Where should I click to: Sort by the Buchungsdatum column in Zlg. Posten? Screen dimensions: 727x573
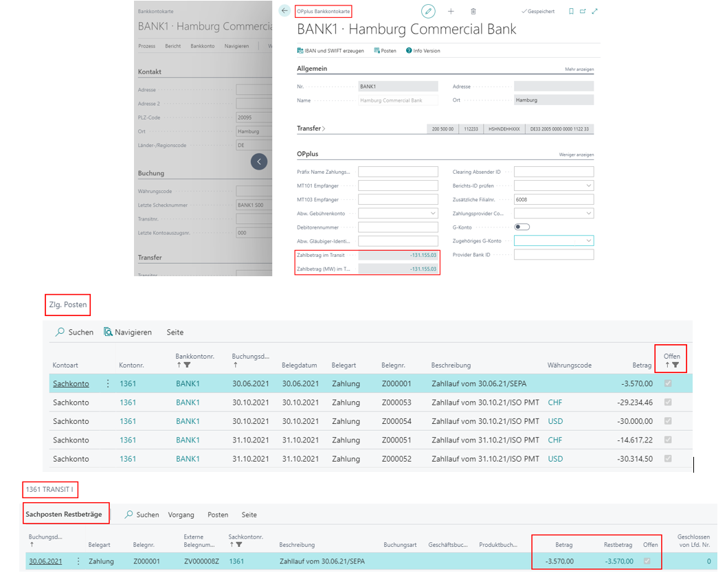(x=250, y=360)
